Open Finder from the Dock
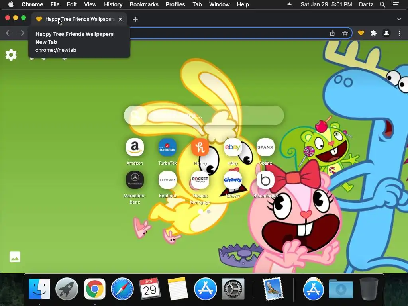Screen dimensions: 408x306 tap(39, 288)
